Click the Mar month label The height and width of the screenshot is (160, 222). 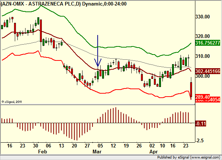[x=97, y=152]
